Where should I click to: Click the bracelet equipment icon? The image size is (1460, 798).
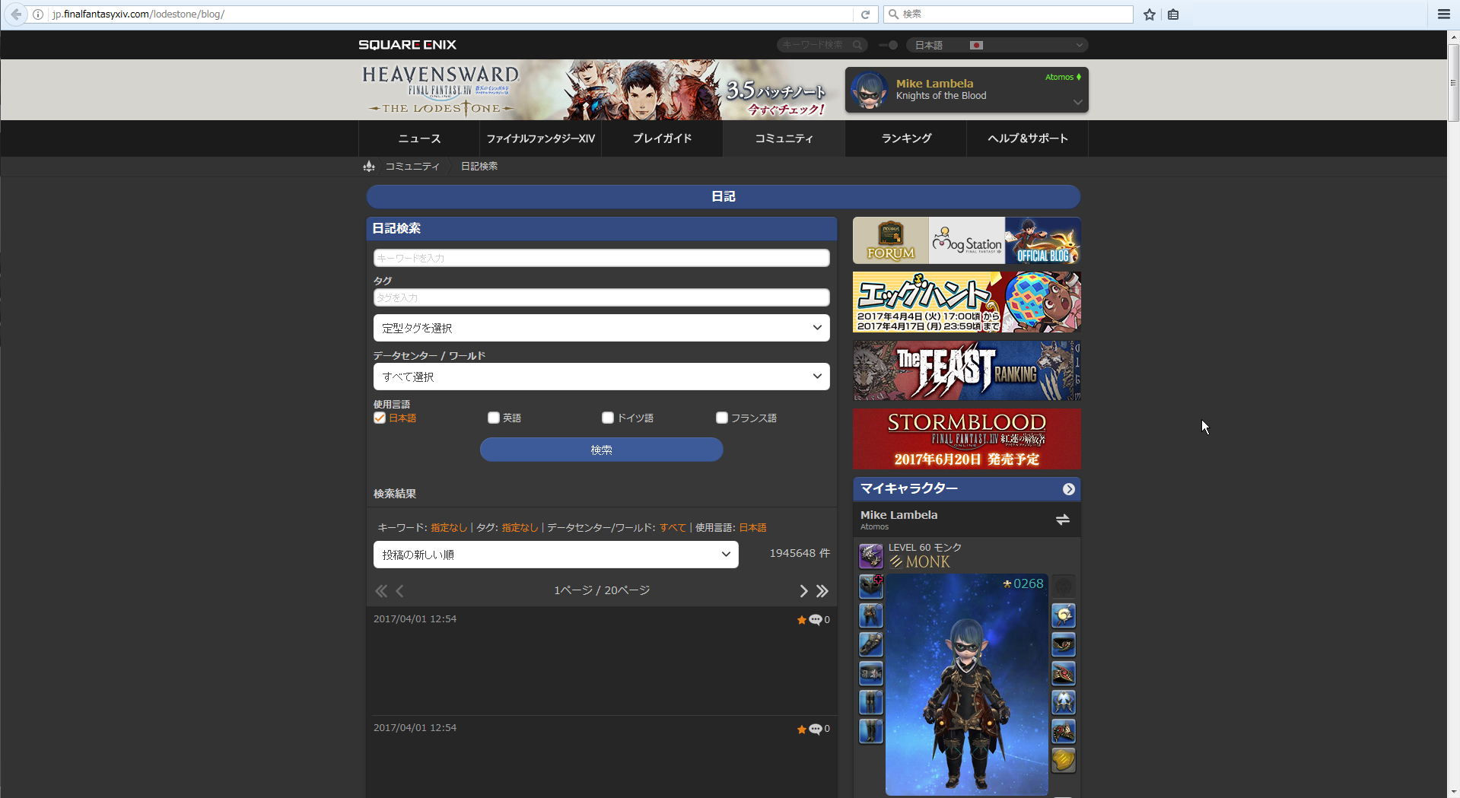(1064, 673)
